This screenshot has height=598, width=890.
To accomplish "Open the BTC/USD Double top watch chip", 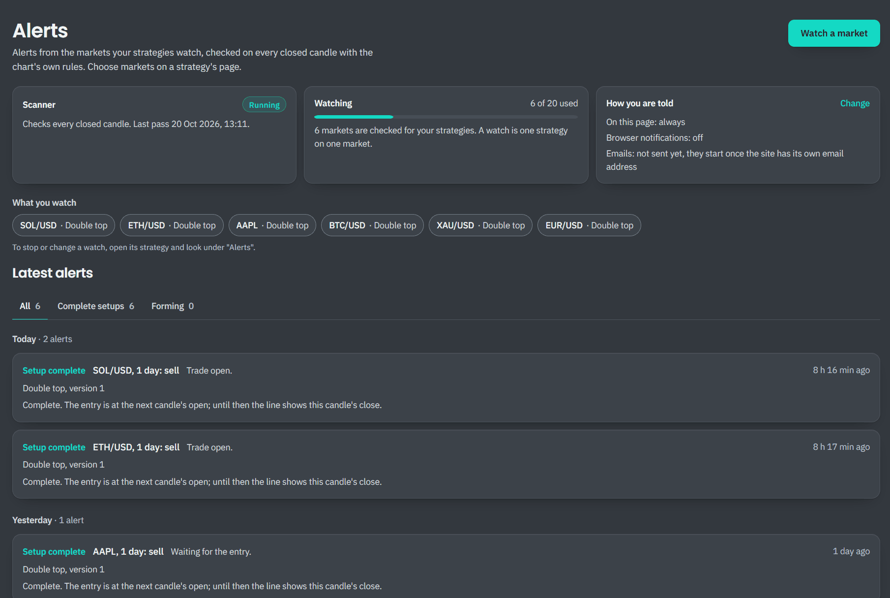I will [372, 225].
